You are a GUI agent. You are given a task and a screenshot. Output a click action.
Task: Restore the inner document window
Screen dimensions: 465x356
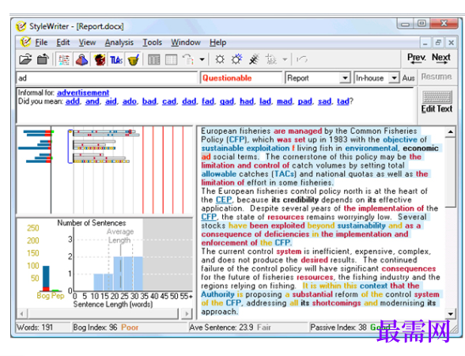(x=438, y=43)
